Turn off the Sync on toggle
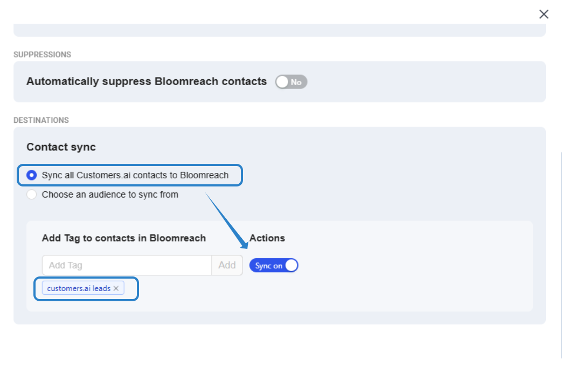Image resolution: width=562 pixels, height=374 pixels. 274,266
